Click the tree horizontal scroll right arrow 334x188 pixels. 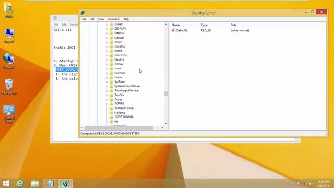point(162,127)
